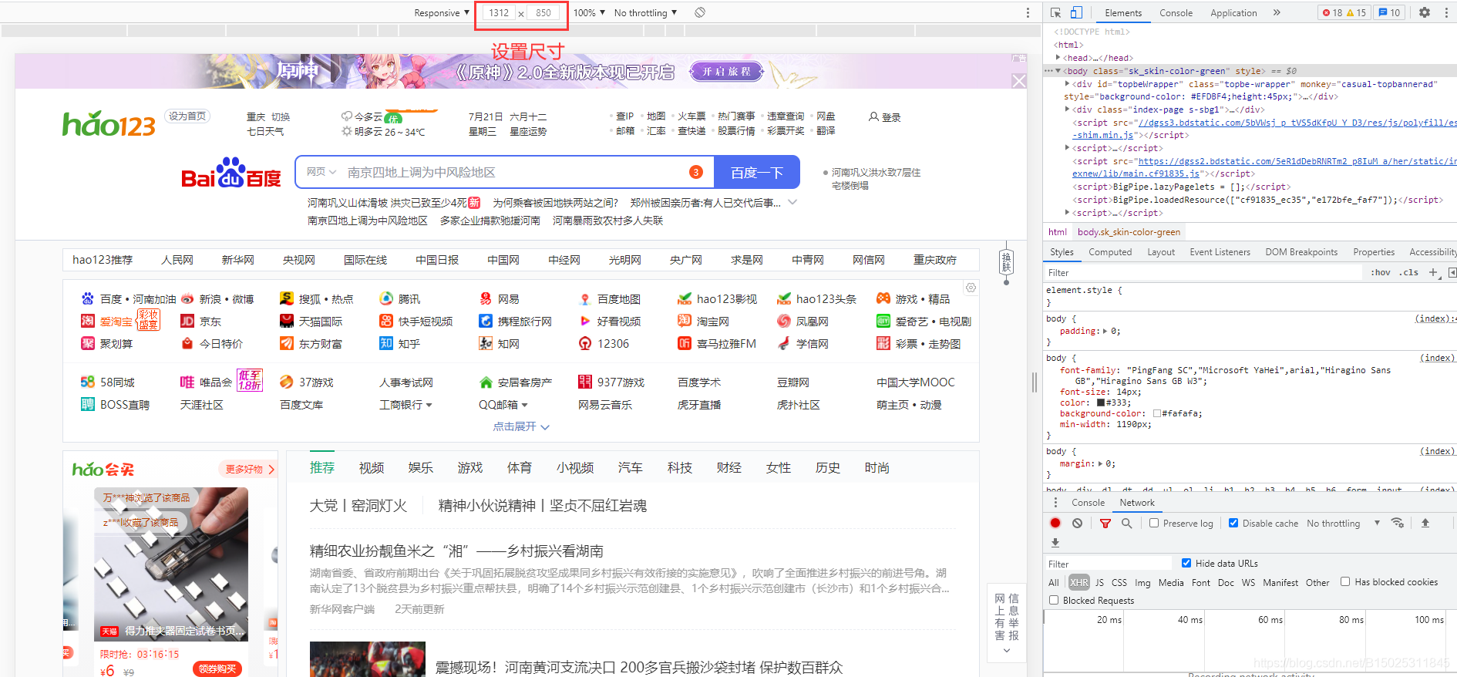Click the hao123 logo
Screen dimensions: 1457x677
(x=109, y=123)
